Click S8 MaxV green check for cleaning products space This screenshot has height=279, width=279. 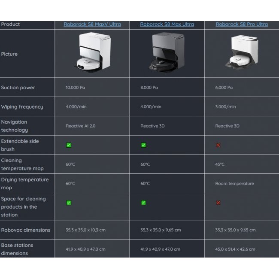[69, 203]
